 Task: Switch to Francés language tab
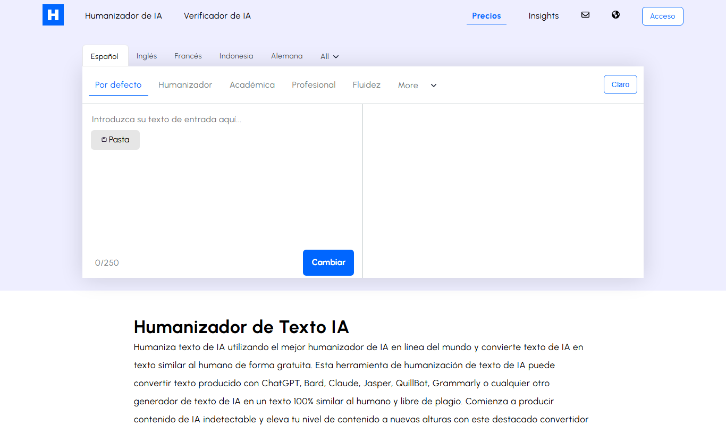click(188, 56)
